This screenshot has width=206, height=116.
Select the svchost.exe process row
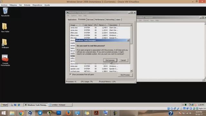click(100, 71)
